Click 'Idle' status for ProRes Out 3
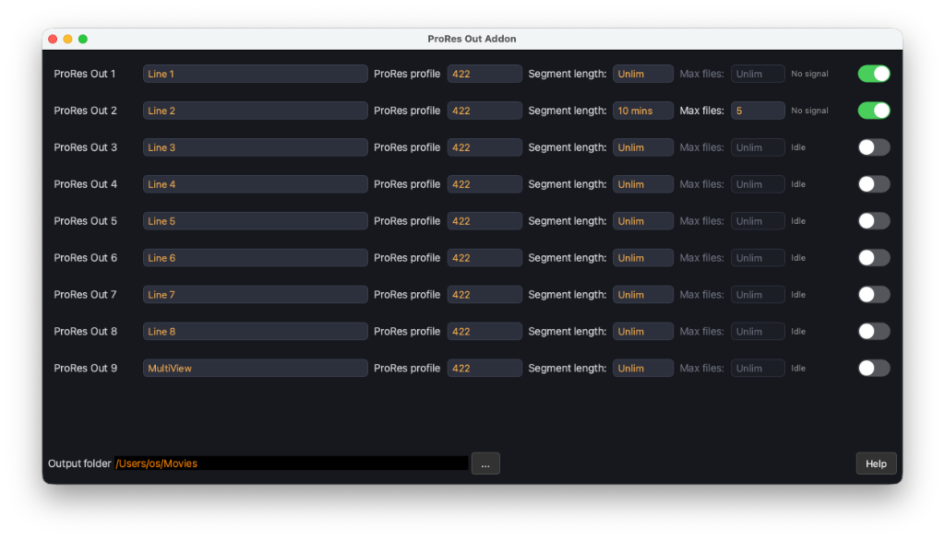This screenshot has height=540, width=945. [x=798, y=147]
